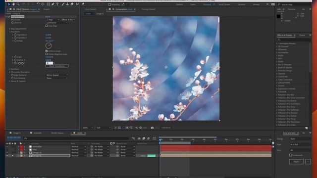Click the timeline current timecode 0:00:00:00

pos(14,137)
